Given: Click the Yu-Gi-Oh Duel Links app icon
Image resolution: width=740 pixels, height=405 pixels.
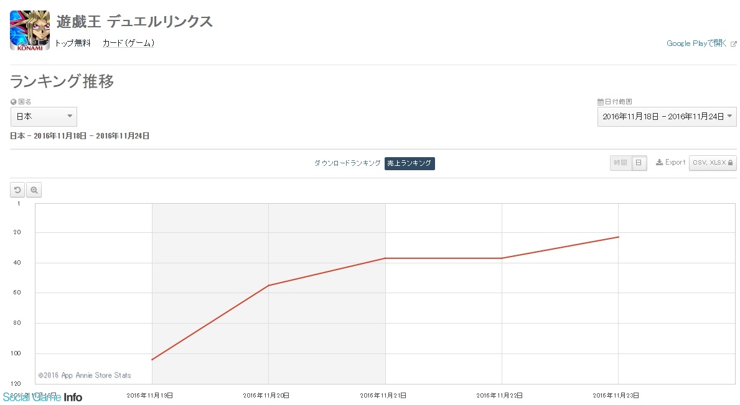Looking at the screenshot, I should [x=30, y=30].
